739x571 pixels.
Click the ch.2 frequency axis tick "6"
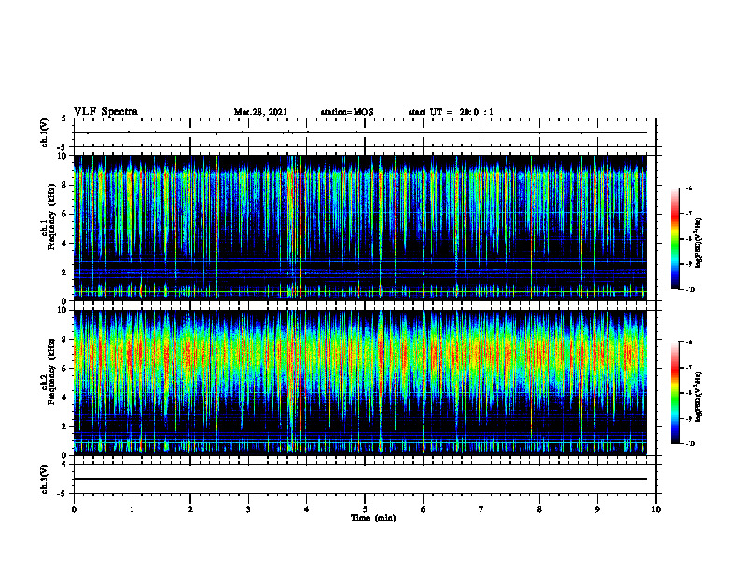point(65,369)
